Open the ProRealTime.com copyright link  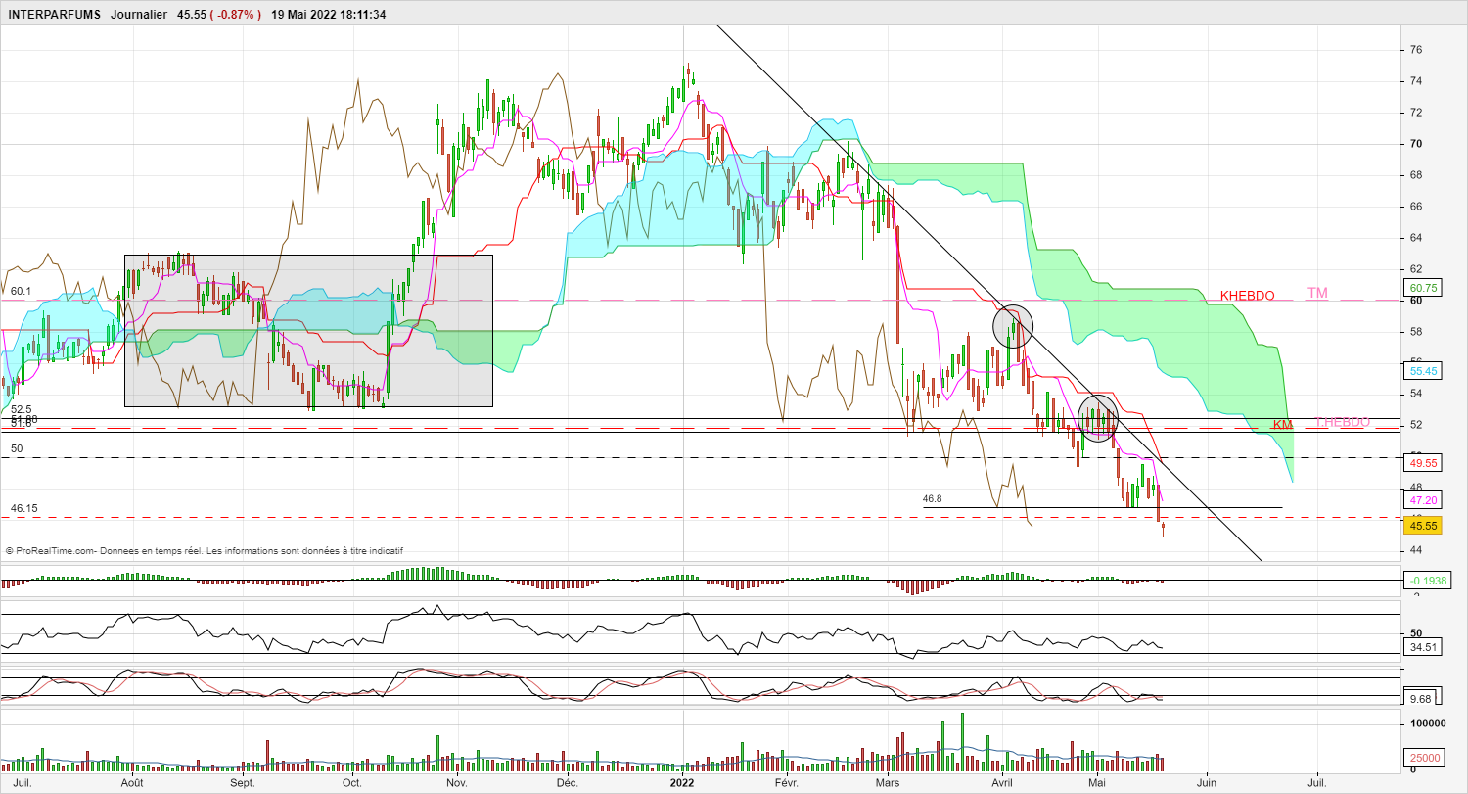(56, 550)
